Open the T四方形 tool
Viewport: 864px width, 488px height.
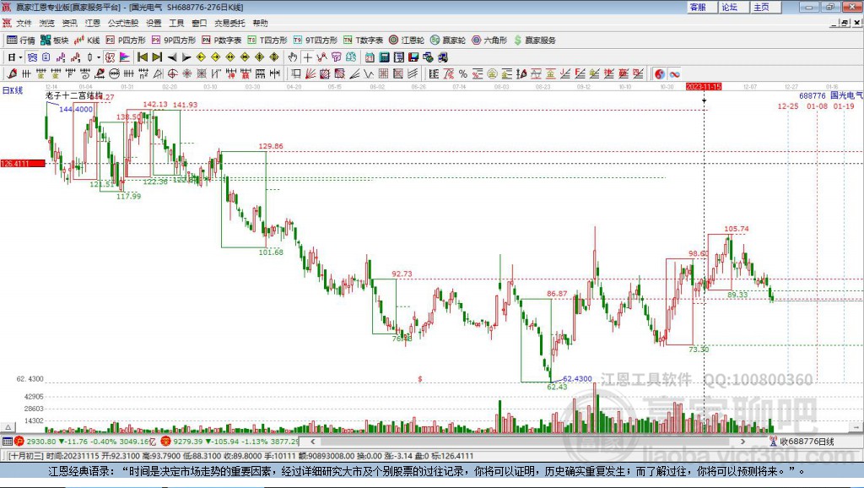pos(267,41)
